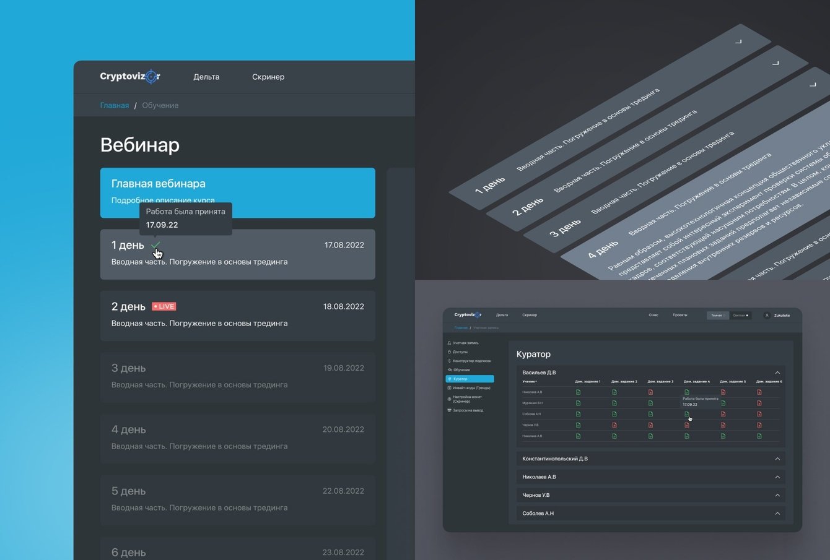830x560 pixels.
Task: Open the blue Главная вебинара card
Action: [x=238, y=192]
